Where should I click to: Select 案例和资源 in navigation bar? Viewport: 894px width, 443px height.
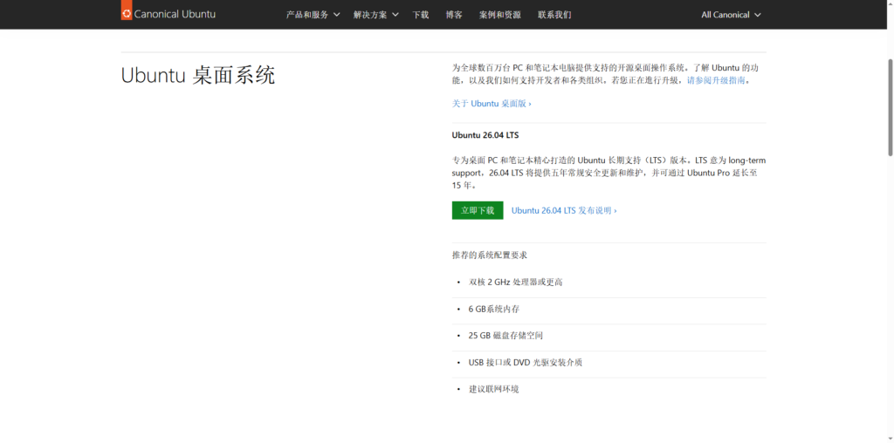(x=500, y=15)
